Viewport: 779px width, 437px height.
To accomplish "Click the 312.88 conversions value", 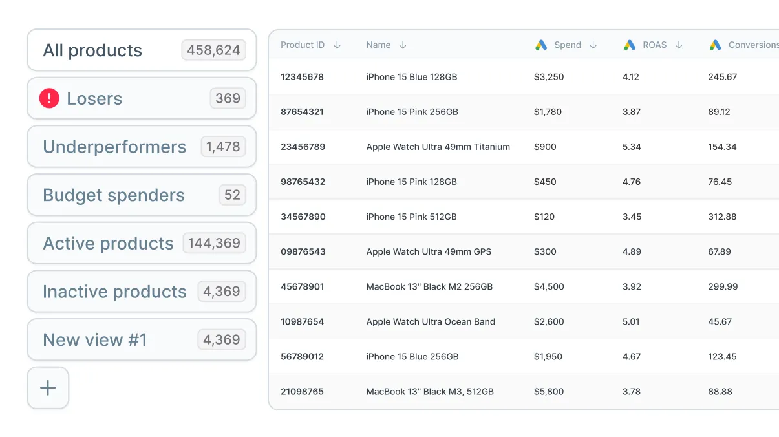I will point(722,217).
